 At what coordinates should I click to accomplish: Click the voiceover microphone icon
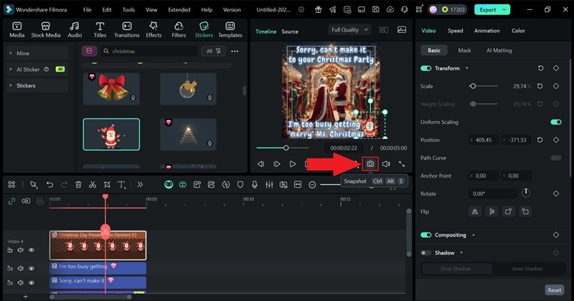[x=255, y=185]
